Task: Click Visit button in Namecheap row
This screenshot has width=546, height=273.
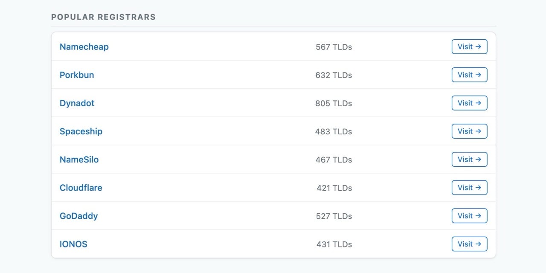Action: coord(469,47)
